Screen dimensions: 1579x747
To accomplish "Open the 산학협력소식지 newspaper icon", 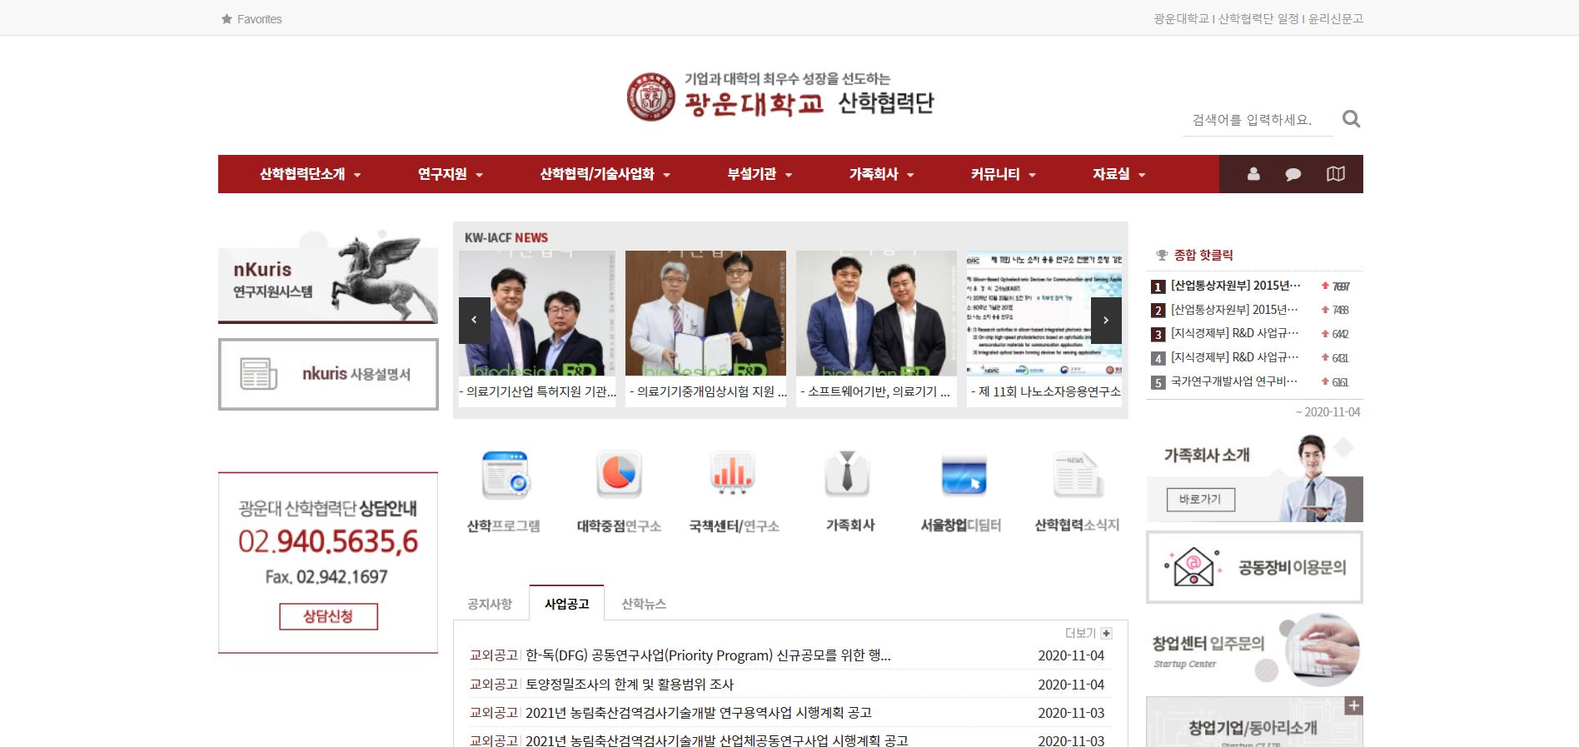I will [1077, 475].
